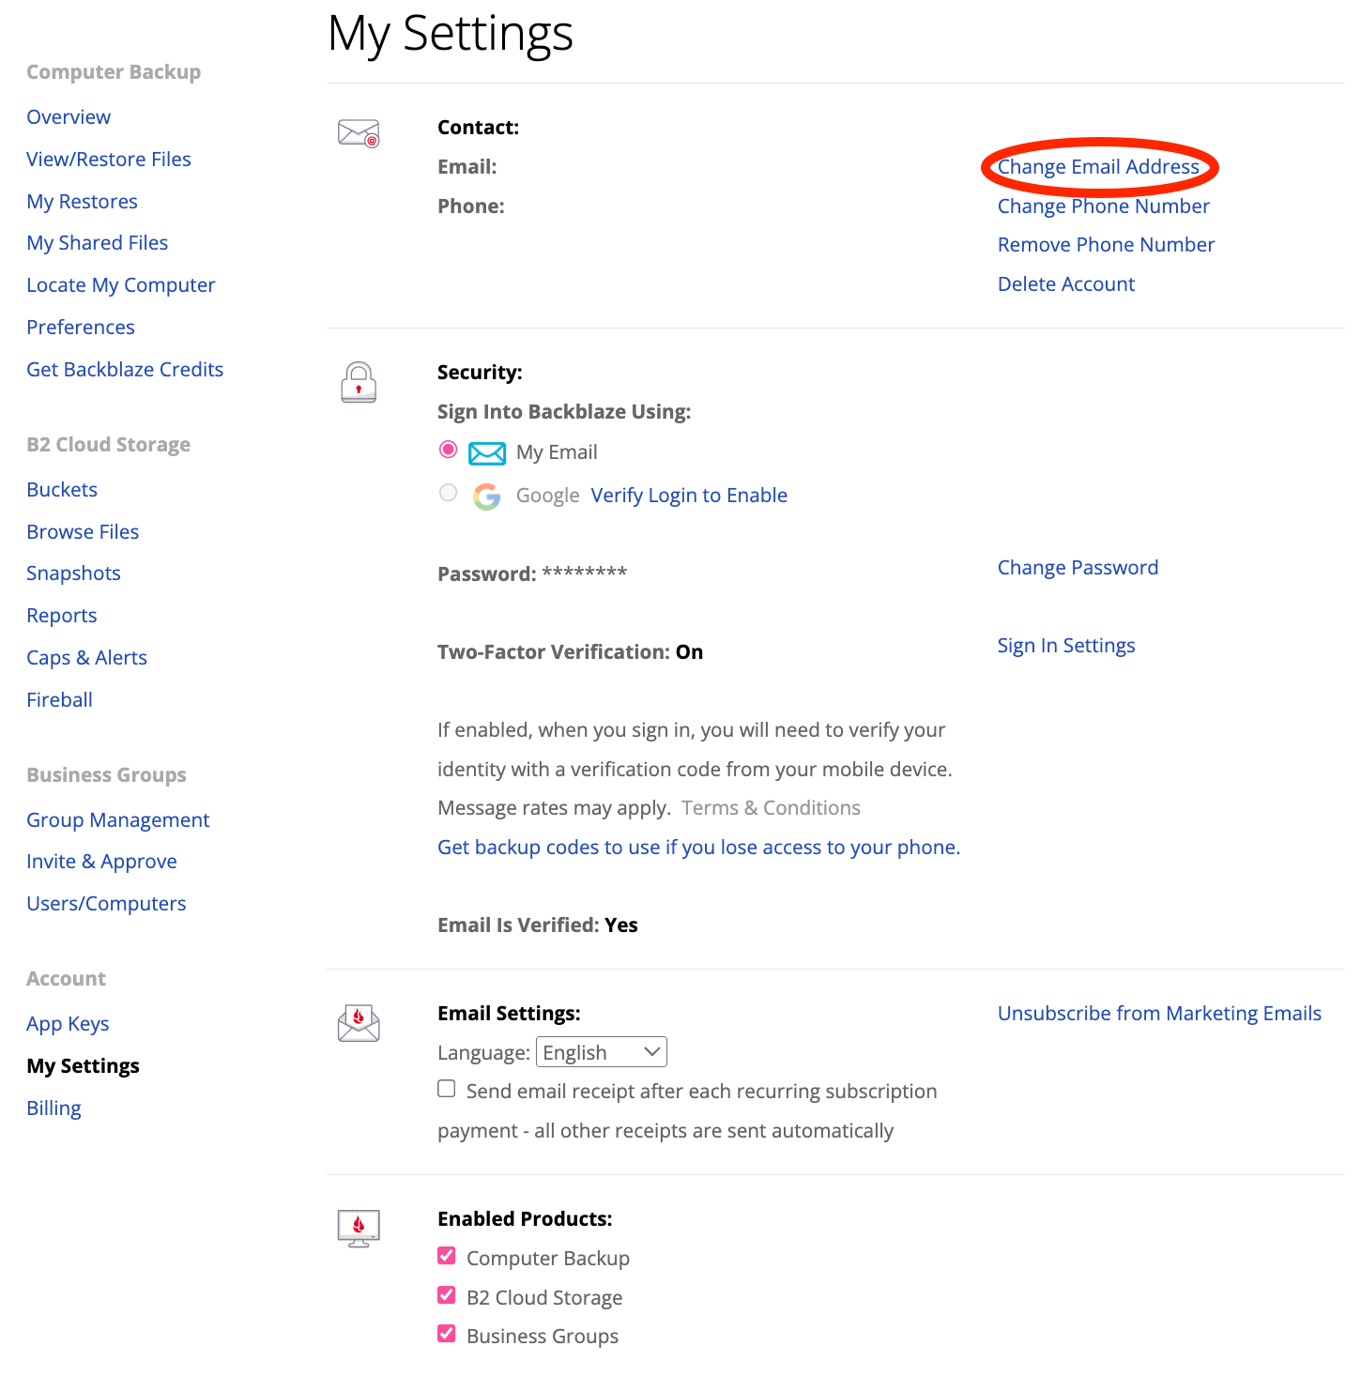Click the 'Two-Factor Verification: On' text
Image resolution: width=1361 pixels, height=1376 pixels.
coord(571,652)
